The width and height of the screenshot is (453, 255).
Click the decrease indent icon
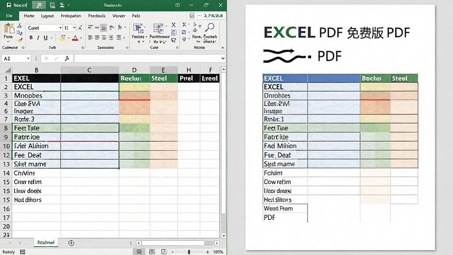click(x=111, y=38)
